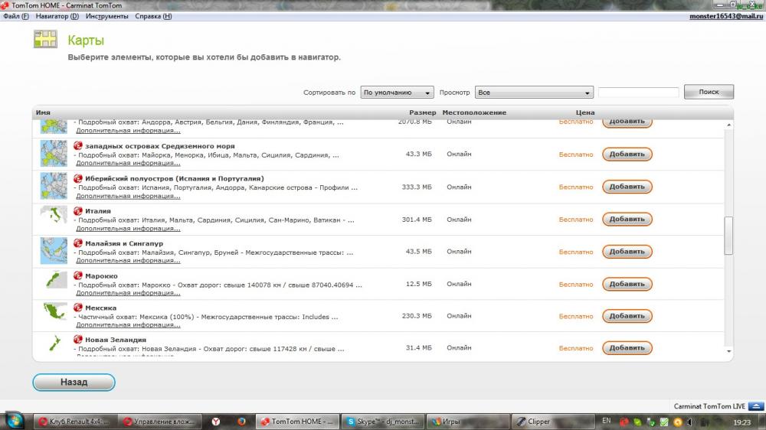766x430 pixels.
Task: Click the Carminat TomTom LIVE eject icon
Action: 756,406
